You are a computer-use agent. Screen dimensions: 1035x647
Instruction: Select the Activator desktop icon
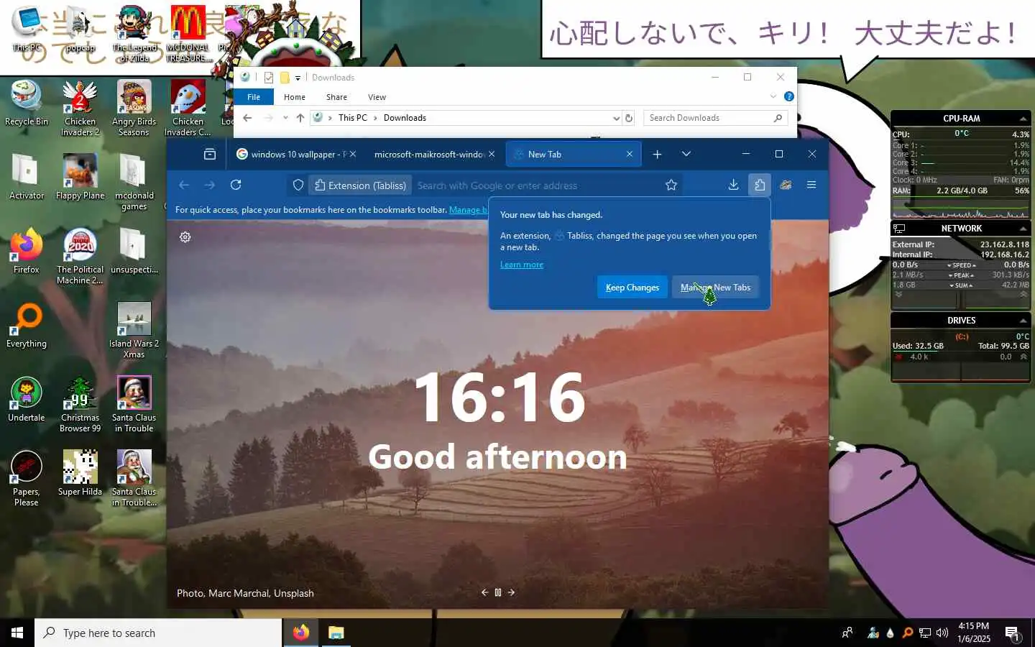click(x=27, y=177)
